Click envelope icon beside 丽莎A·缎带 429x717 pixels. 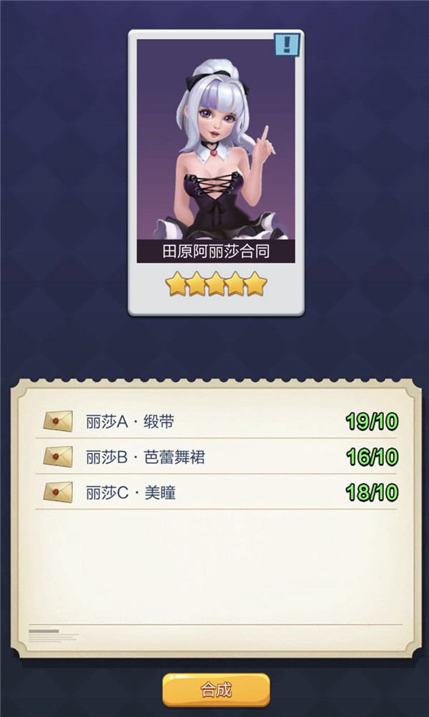(x=58, y=421)
